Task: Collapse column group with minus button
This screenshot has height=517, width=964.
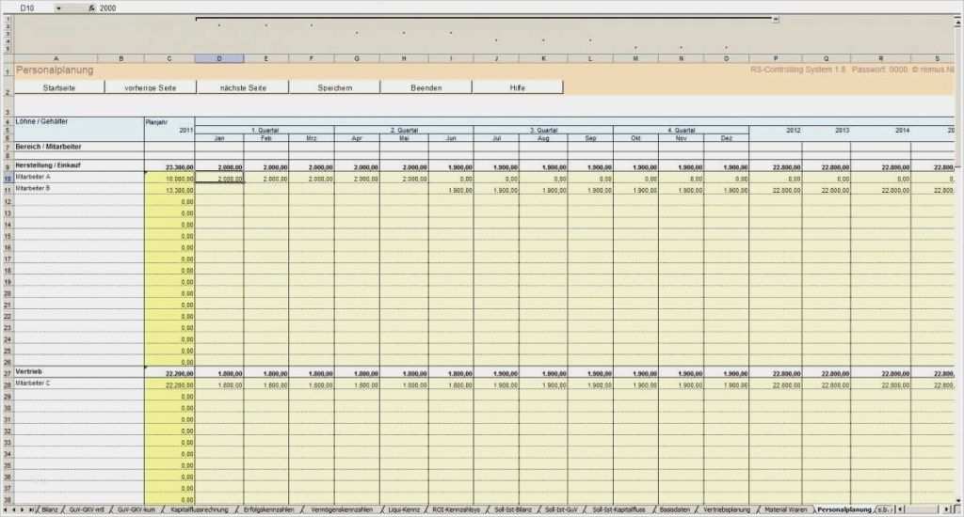Action: [x=776, y=19]
